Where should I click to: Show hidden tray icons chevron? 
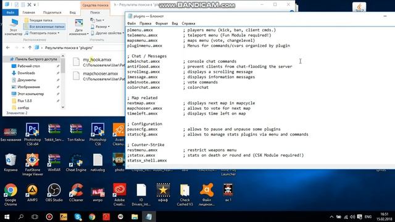[331, 216]
